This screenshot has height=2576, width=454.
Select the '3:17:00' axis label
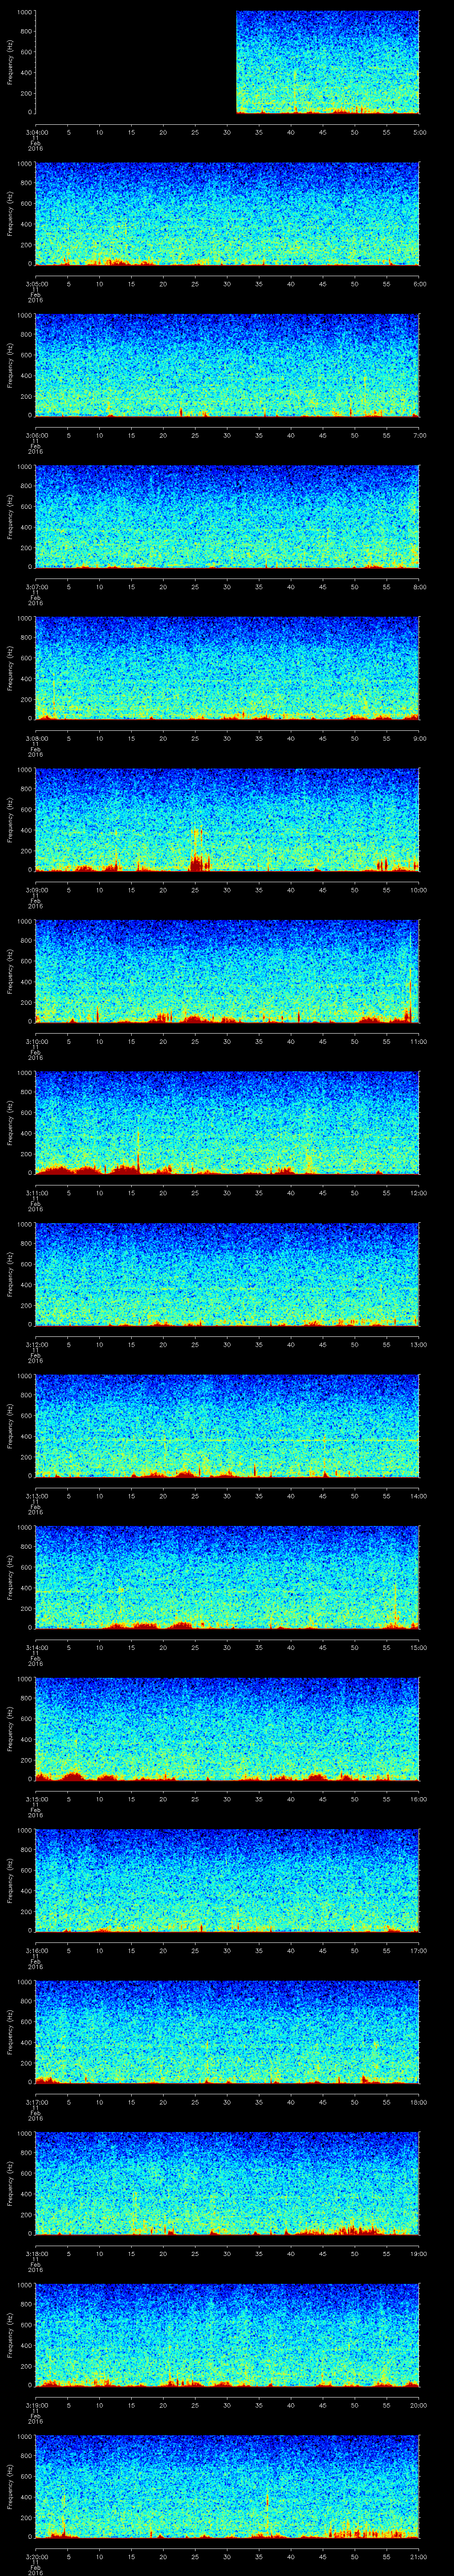tap(36, 2102)
